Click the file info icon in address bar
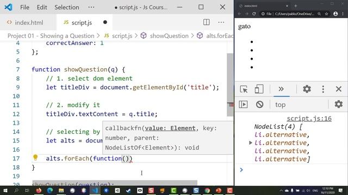The image size is (348, 195). (x=263, y=14)
